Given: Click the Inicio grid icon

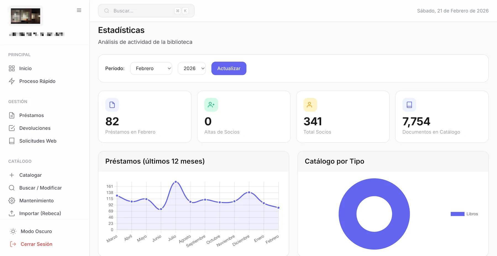Looking at the screenshot, I should (12, 68).
